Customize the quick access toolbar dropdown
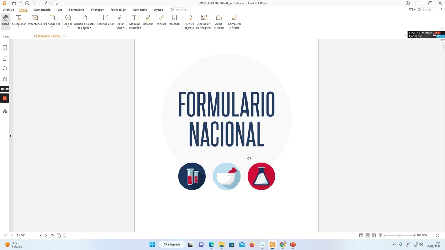This screenshot has width=445, height=250. pyautogui.click(x=57, y=3)
